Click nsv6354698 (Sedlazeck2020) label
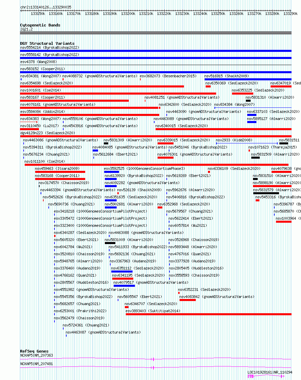This screenshot has width=301, height=380. click(x=47, y=83)
